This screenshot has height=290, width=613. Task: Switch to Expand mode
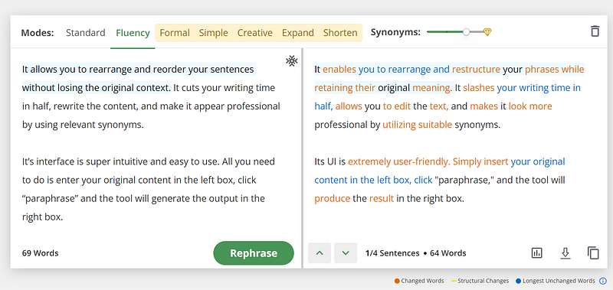click(x=298, y=33)
